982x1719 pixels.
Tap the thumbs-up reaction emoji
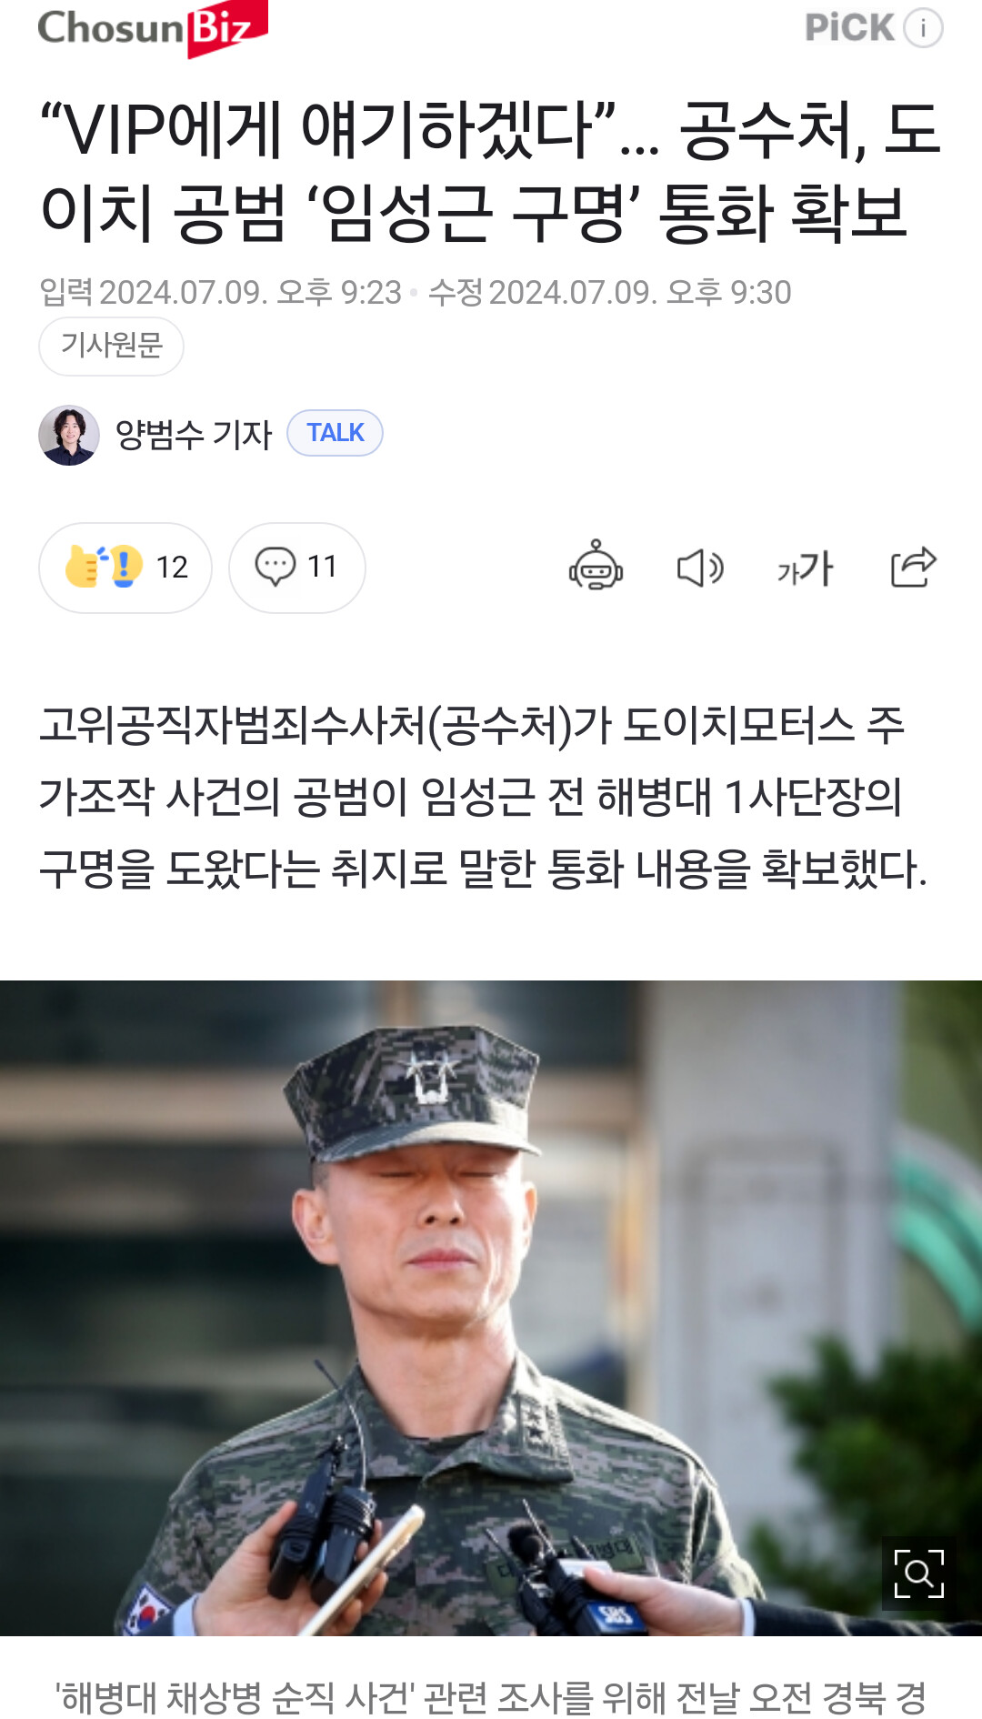pos(104,567)
